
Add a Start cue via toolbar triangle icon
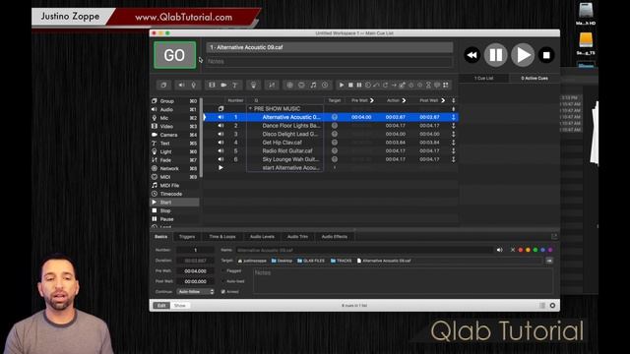point(342,86)
